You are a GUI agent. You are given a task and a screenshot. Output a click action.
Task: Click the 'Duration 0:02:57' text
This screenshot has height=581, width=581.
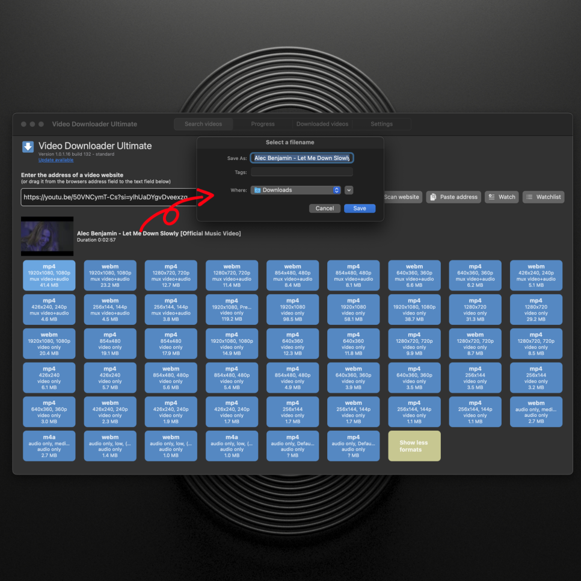pos(96,240)
